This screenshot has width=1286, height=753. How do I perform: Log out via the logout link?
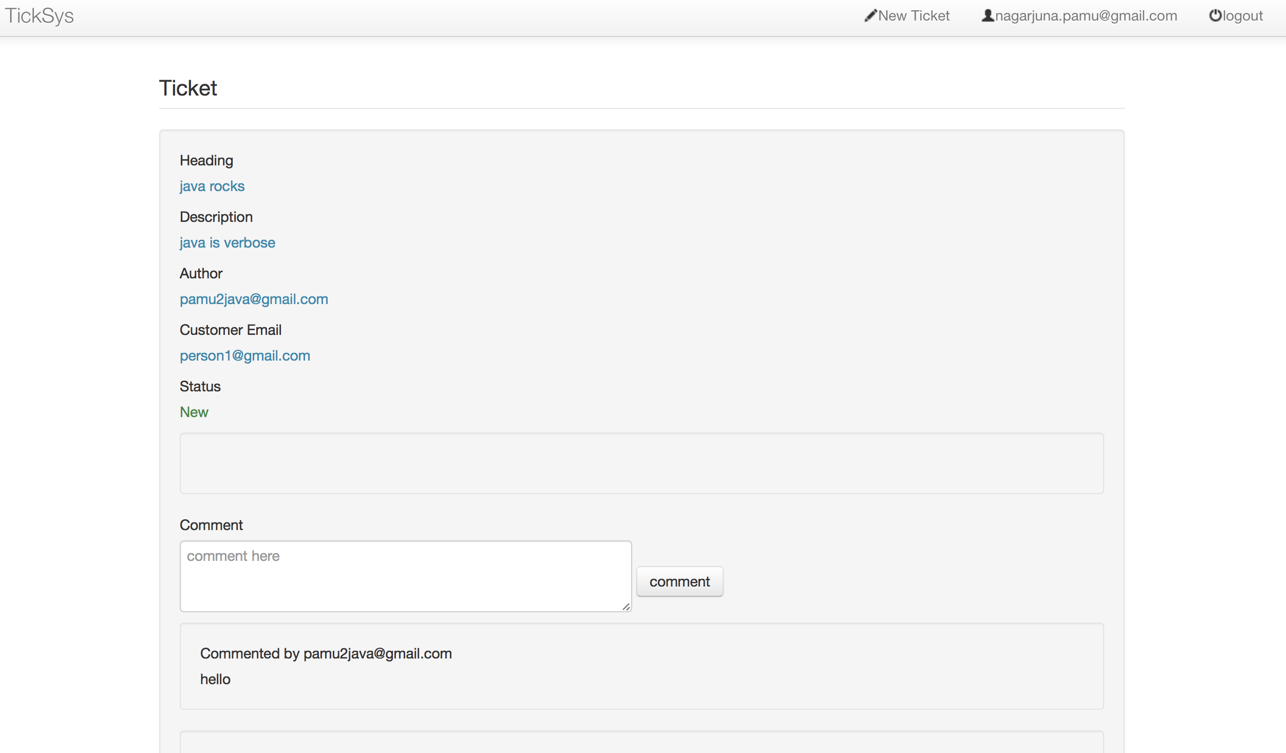[x=1242, y=16]
